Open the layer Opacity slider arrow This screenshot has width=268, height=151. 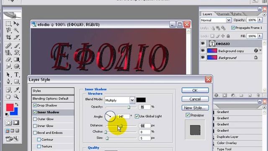click(260, 20)
